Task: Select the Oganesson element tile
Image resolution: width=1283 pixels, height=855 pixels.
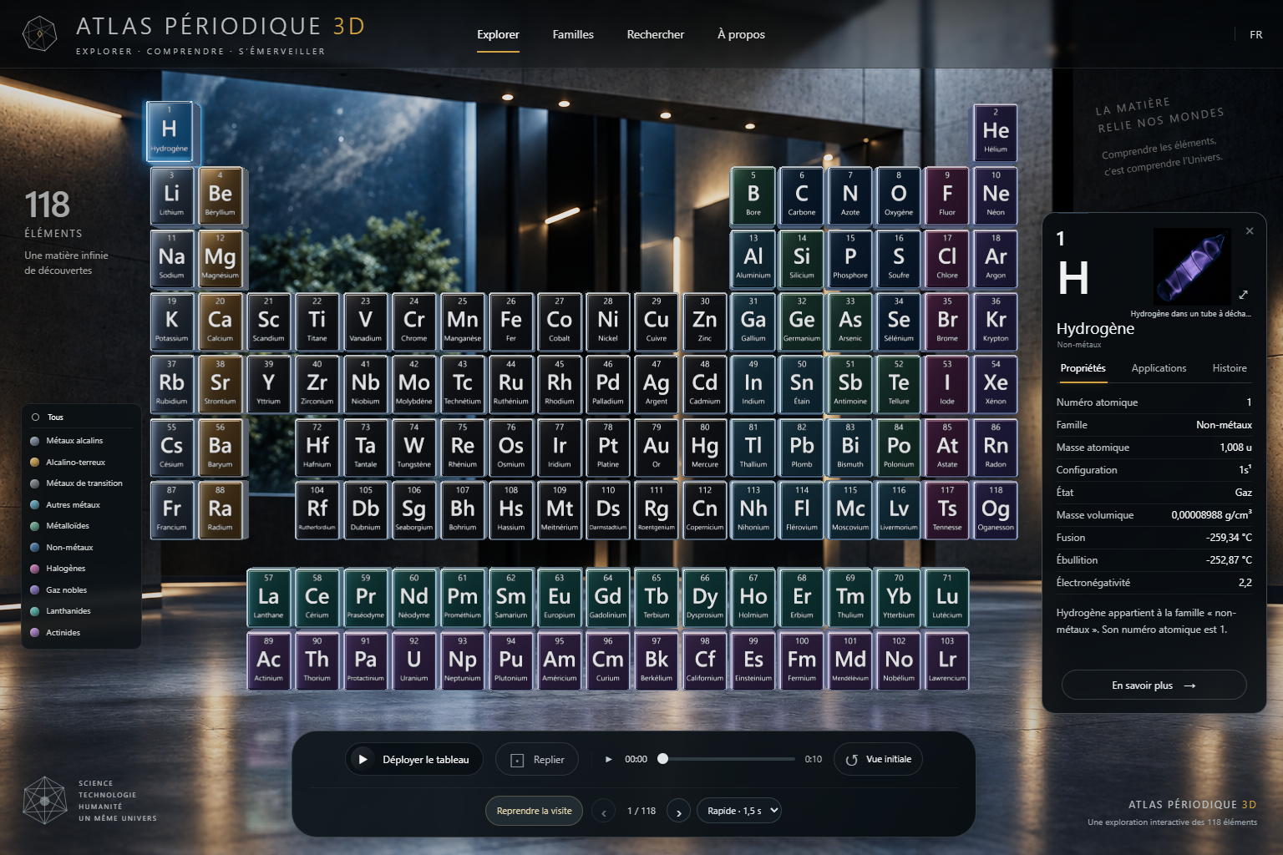Action: [x=996, y=509]
